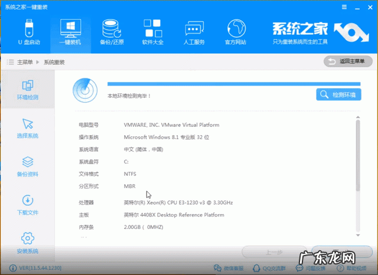378x275 pixels.
Task: Select the 安装系统 step in sidebar
Action: click(x=28, y=243)
